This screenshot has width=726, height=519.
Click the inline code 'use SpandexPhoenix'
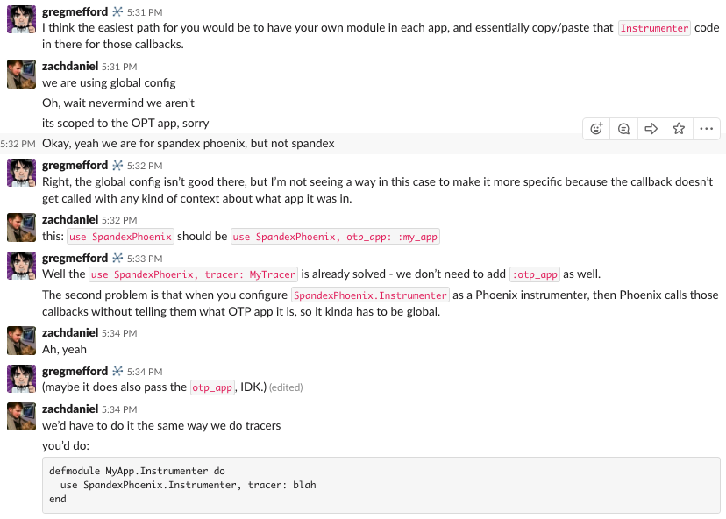(120, 236)
